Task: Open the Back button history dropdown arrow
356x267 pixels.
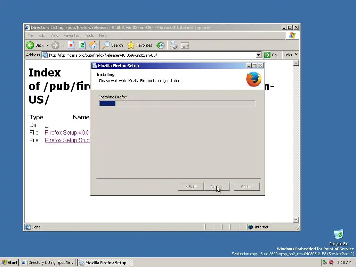Action: click(47, 46)
